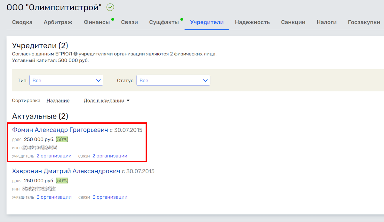
Task: Open Фомин Александр Григорьевич profile link
Action: [x=60, y=130]
